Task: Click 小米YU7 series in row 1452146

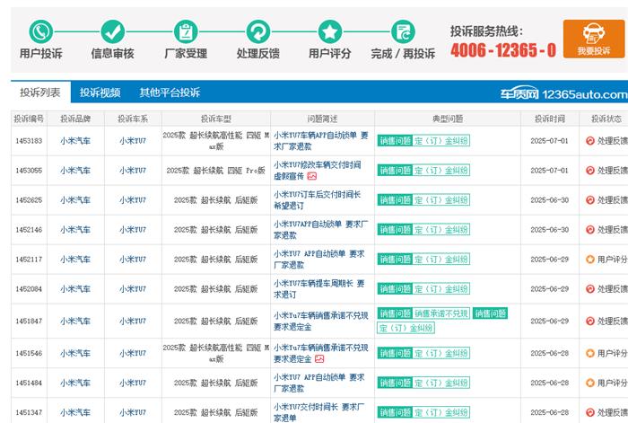Action: coord(133,230)
